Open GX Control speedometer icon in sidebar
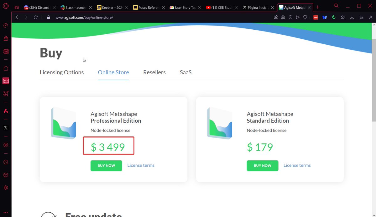Screen dimensions: 376x217 [x=6, y=26]
